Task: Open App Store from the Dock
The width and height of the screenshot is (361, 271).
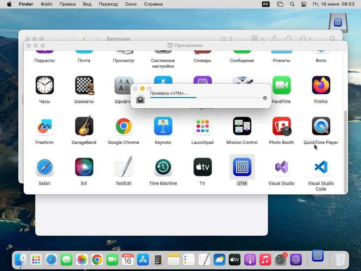Action: 143,260
